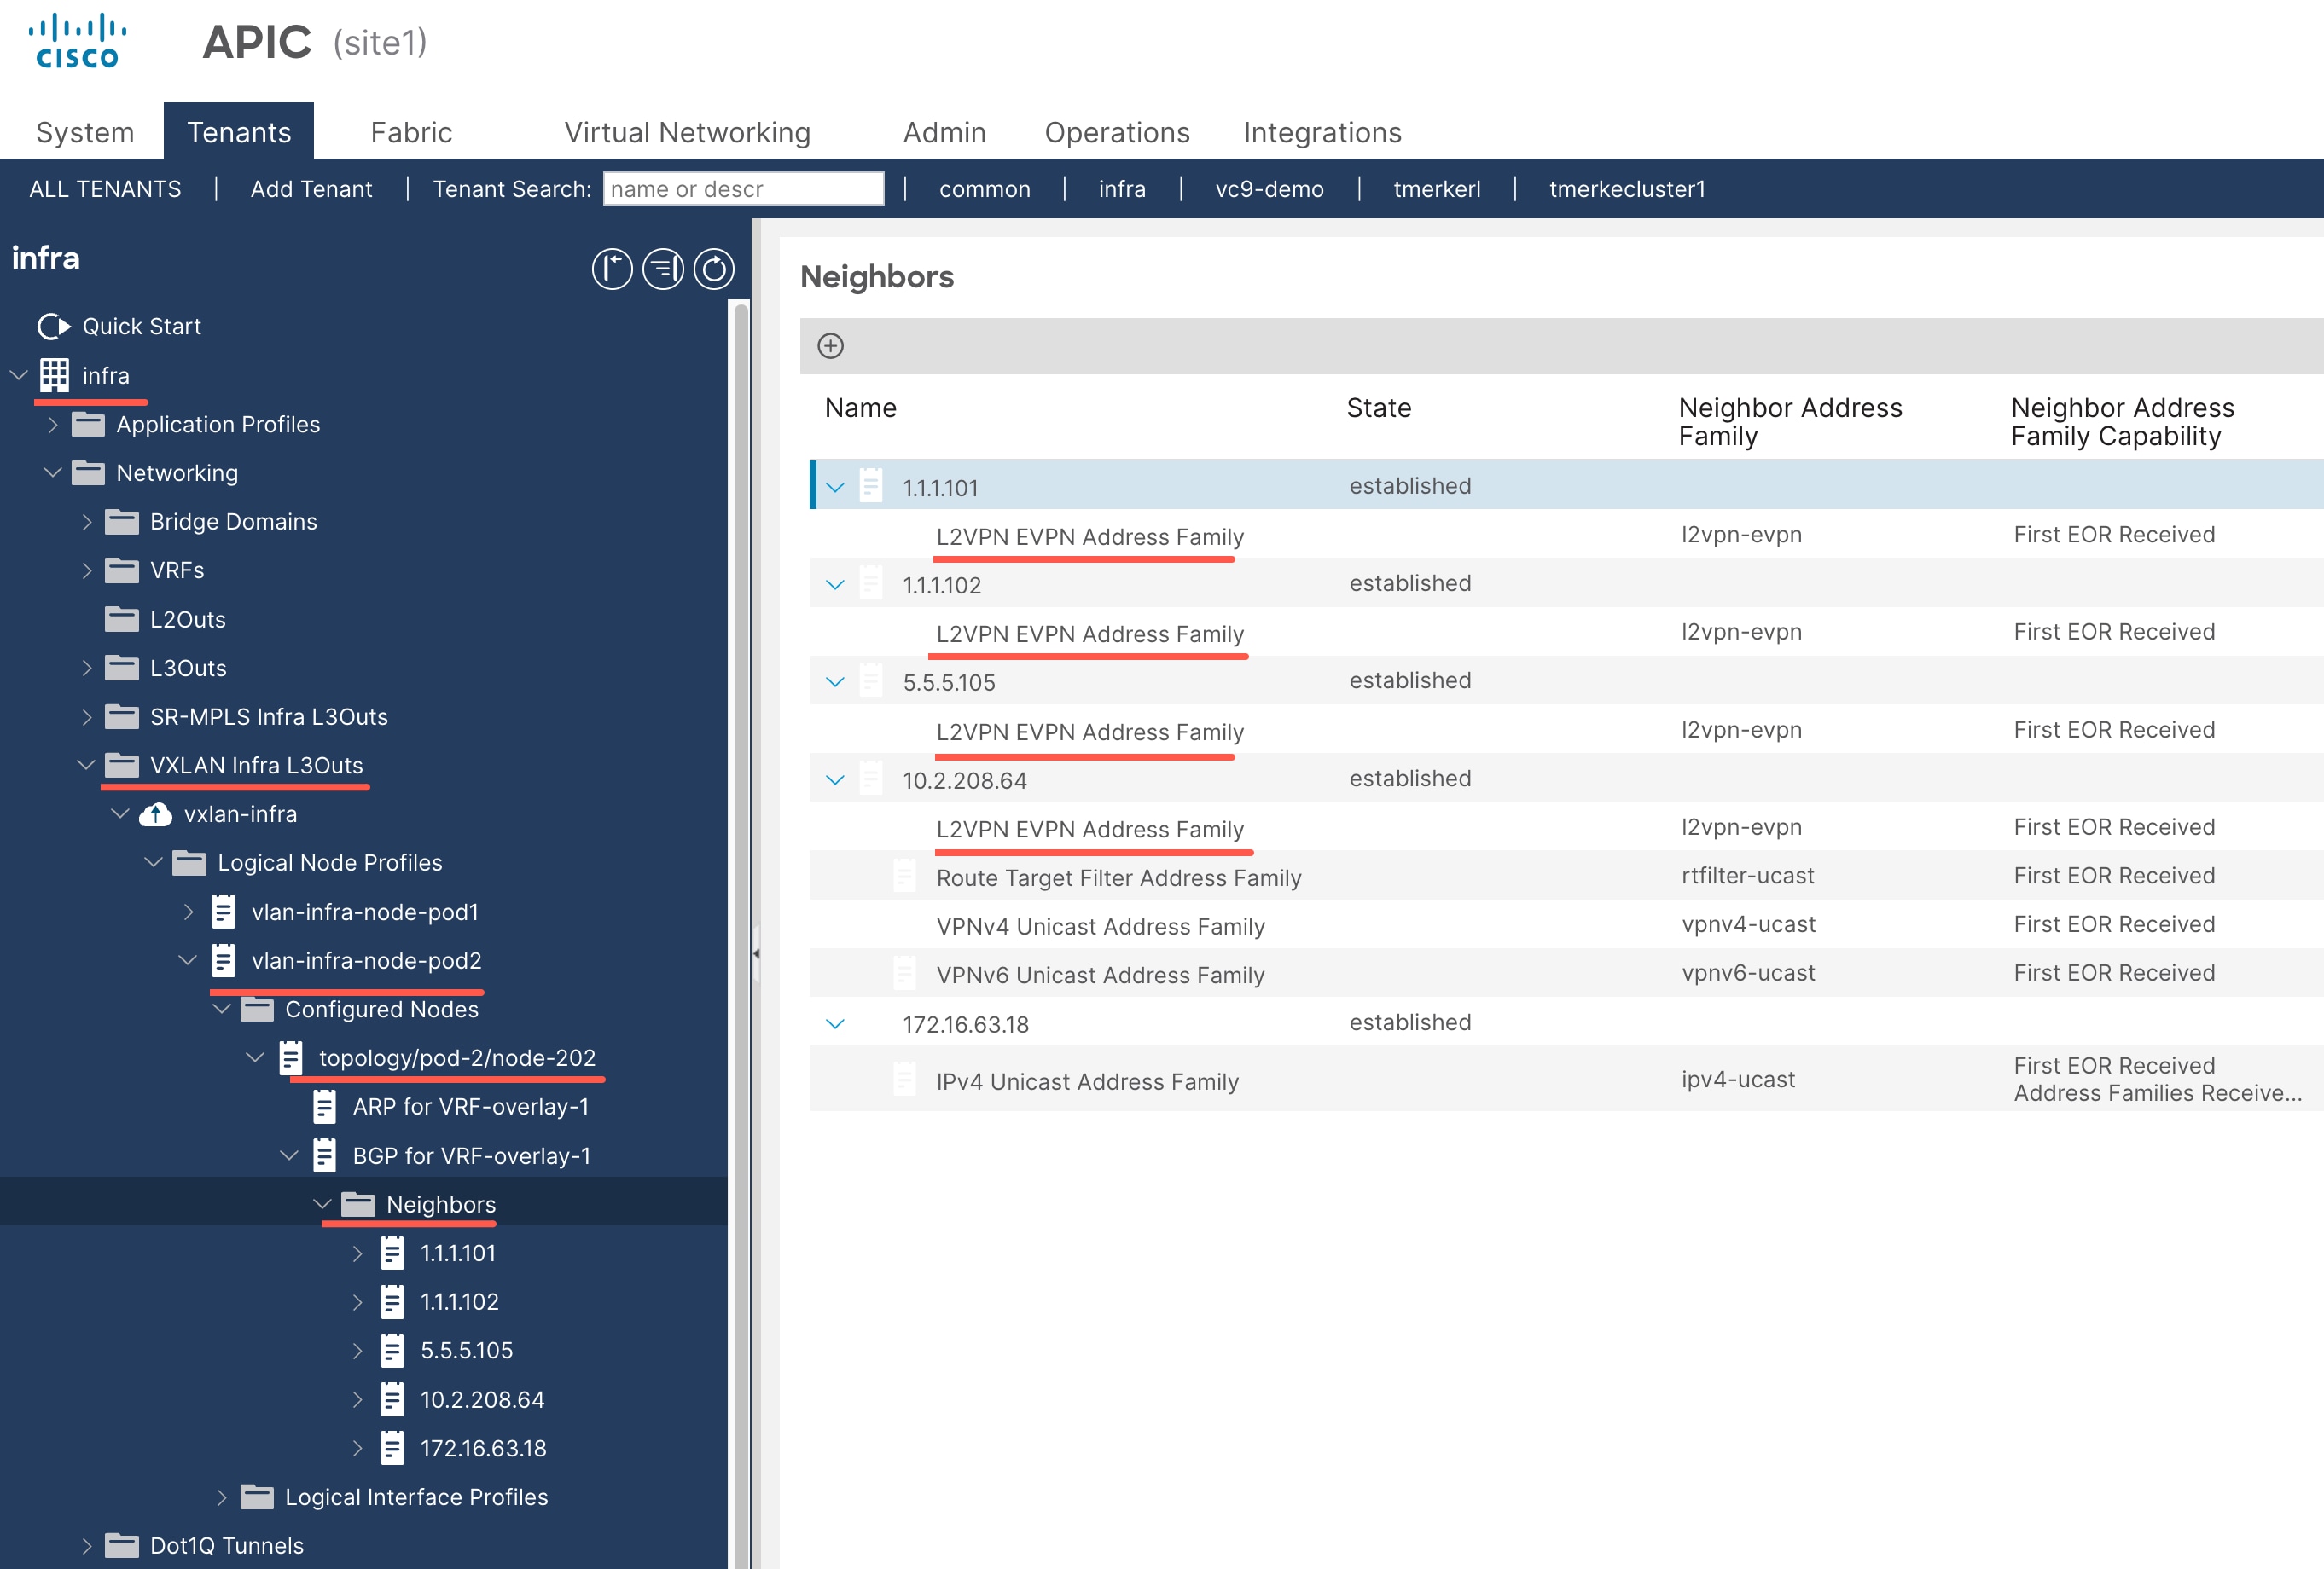The width and height of the screenshot is (2324, 1569).
Task: Click the vxlan-infra cloud upload icon
Action: point(155,814)
